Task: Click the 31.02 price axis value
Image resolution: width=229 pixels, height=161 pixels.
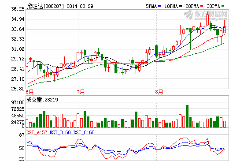Action: (x=18, y=49)
